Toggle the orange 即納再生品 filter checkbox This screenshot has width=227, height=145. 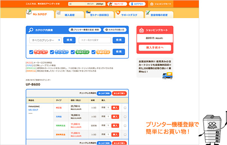coord(94,52)
